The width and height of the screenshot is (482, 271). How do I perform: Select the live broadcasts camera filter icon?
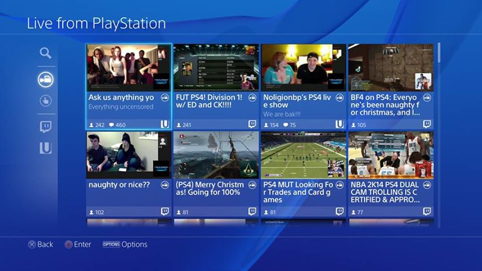(x=46, y=79)
